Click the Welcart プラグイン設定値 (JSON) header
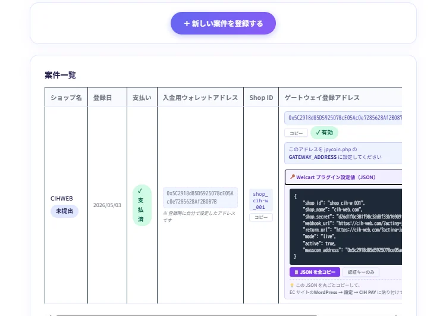This screenshot has height=316, width=446. pos(343,177)
